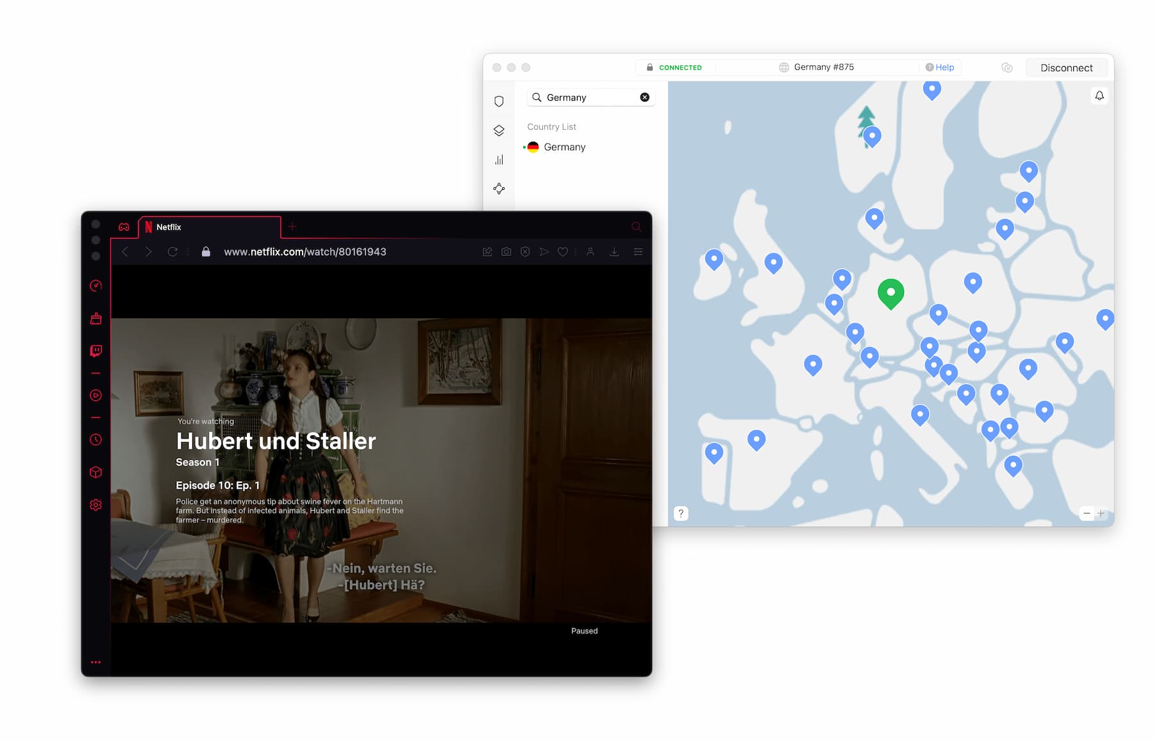Open the Easy Setup menu icon

[638, 252]
